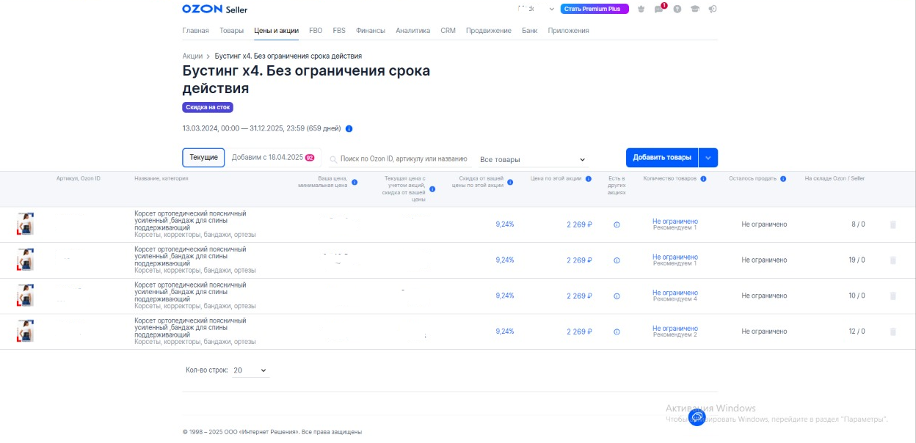Delete the product row with stock 12 / 0
916x443 pixels.
(x=893, y=332)
